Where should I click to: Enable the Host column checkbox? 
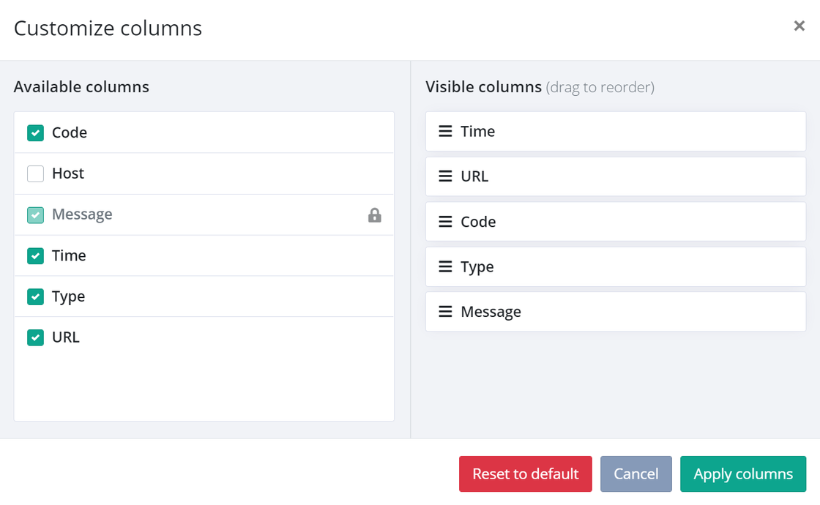tap(36, 173)
